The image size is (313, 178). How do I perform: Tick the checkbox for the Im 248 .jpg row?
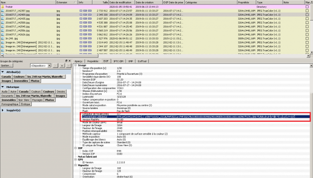tap(307, 39)
